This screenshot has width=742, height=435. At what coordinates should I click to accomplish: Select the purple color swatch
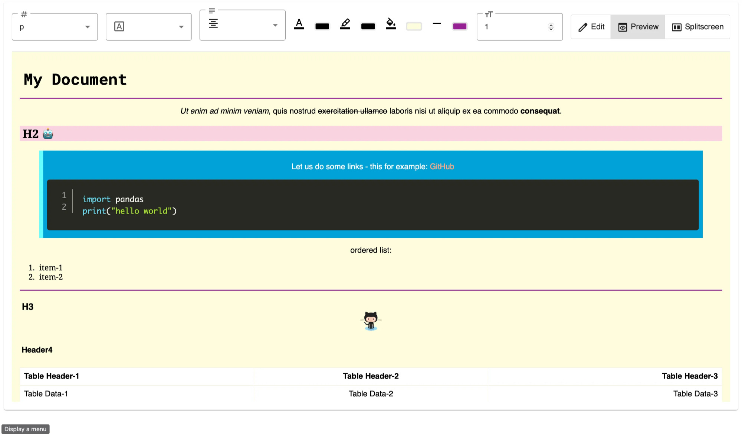tap(459, 26)
